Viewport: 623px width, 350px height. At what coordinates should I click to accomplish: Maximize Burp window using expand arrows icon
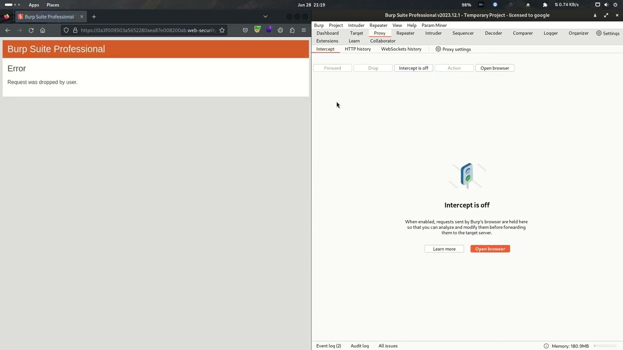606,15
